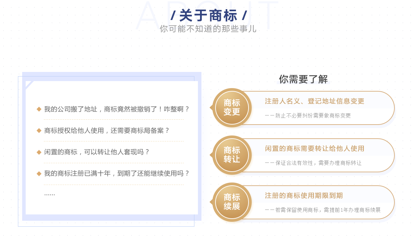The height and width of the screenshot is (239, 412).
Task: Open question about ten-year trademark expiry
Action: (x=117, y=173)
